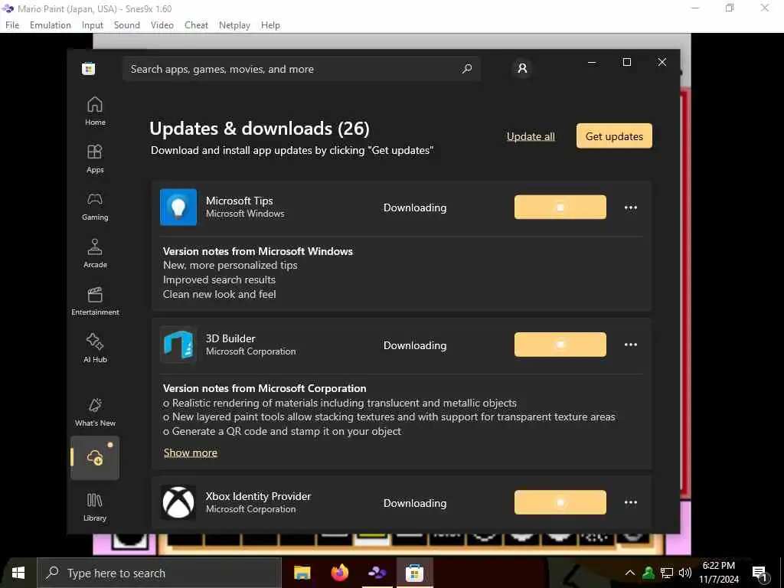Click the 3D Builder app title

click(230, 338)
